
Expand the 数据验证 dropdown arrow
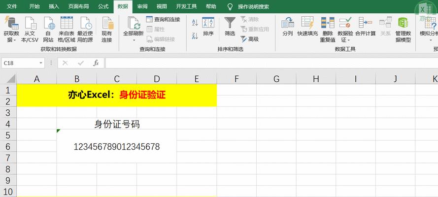(349, 40)
